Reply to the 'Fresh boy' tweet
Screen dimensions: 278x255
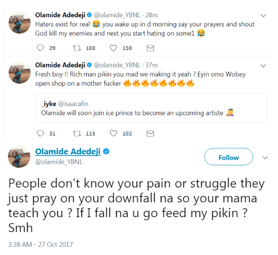pos(40,133)
